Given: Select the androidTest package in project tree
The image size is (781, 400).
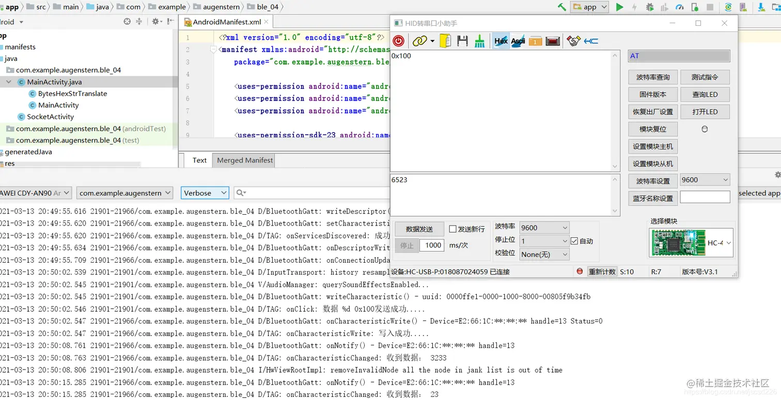Looking at the screenshot, I should (91, 129).
